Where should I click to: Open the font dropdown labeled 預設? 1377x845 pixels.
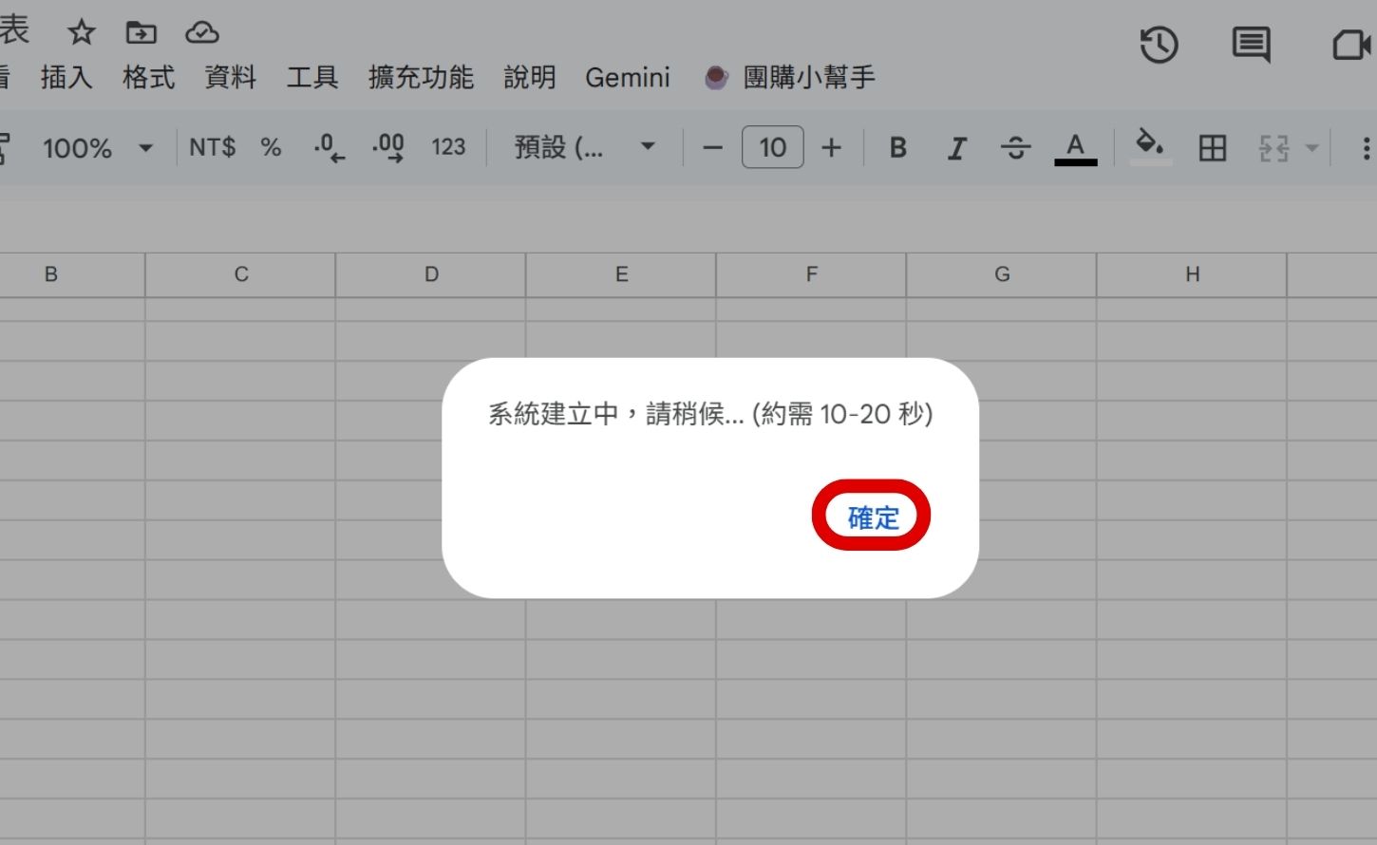(x=581, y=147)
